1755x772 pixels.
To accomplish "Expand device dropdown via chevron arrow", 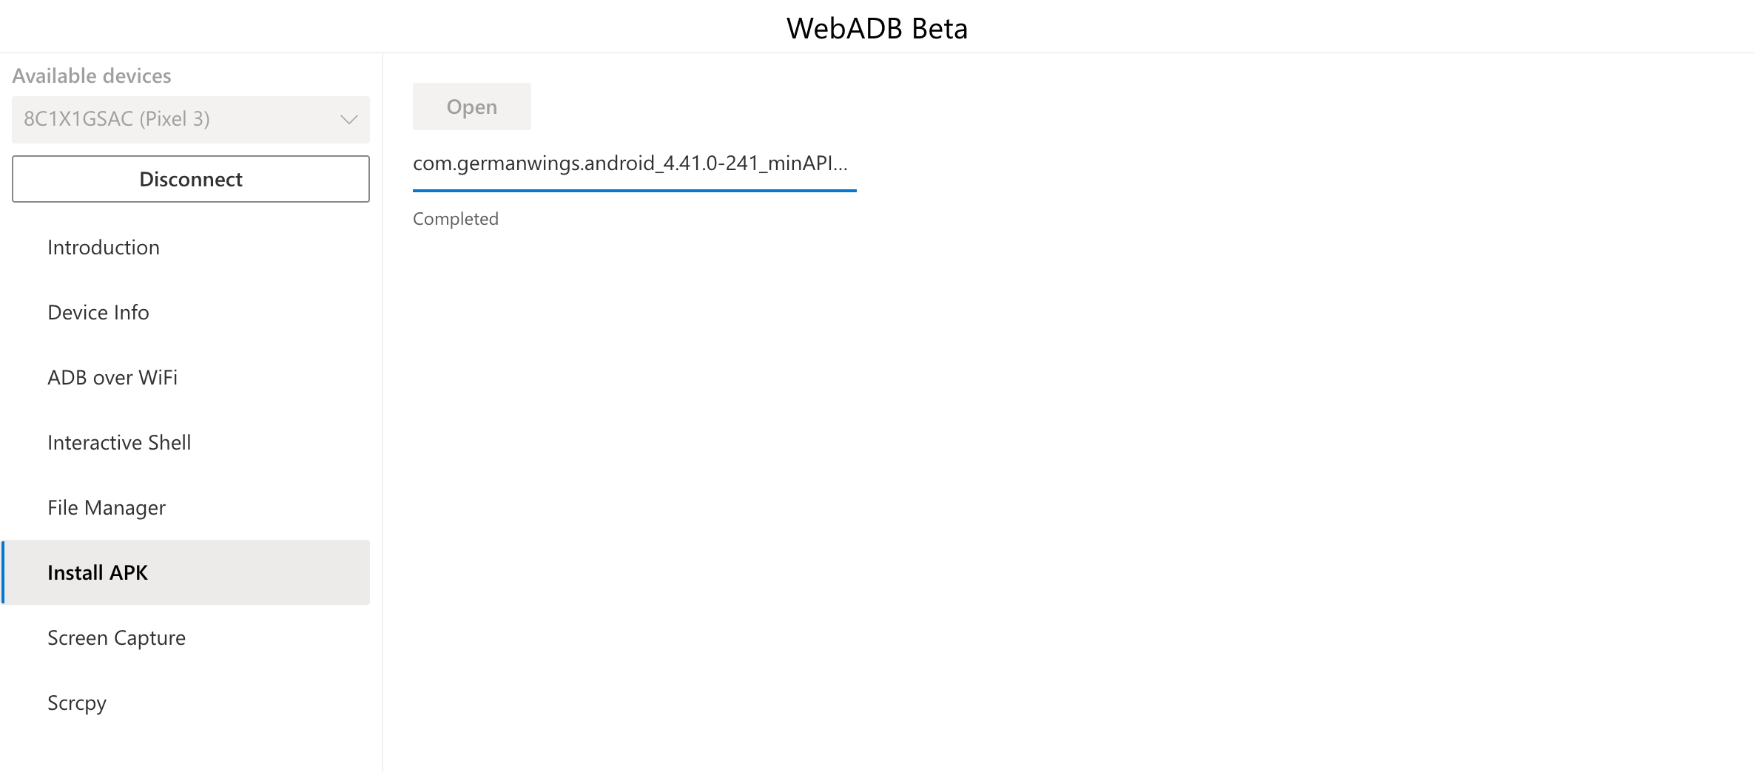I will (348, 120).
